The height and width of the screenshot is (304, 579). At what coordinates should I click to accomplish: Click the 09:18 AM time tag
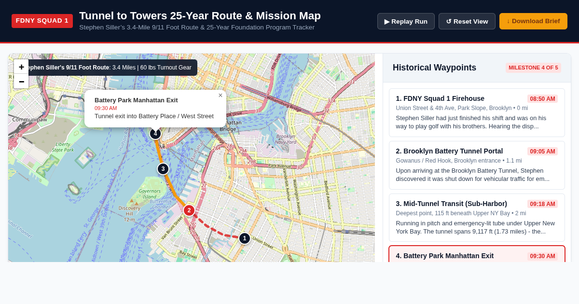[x=542, y=204]
